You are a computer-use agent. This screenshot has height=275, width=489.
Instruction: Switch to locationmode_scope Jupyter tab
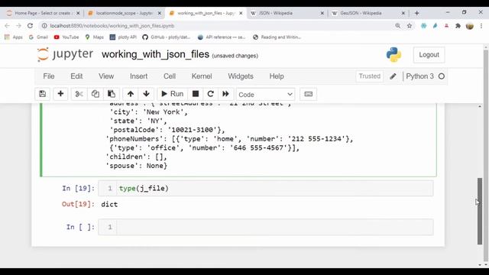point(124,13)
